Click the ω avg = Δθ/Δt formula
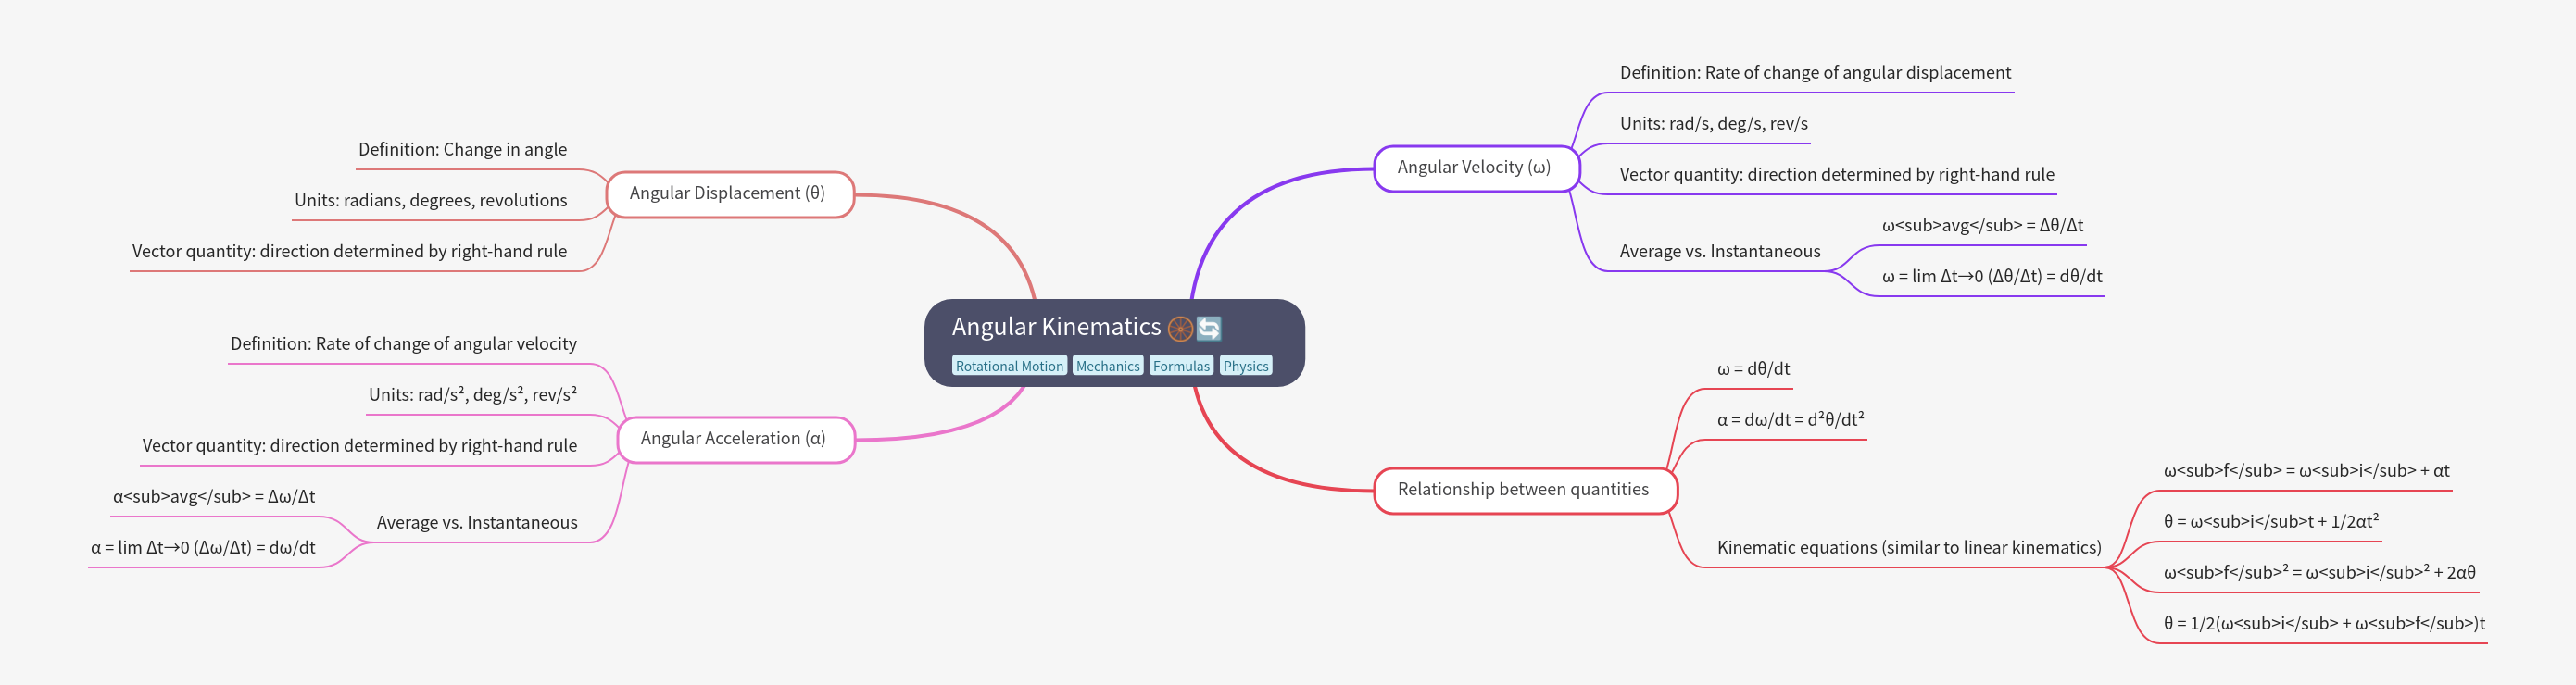This screenshot has height=685, width=2576. [1982, 226]
